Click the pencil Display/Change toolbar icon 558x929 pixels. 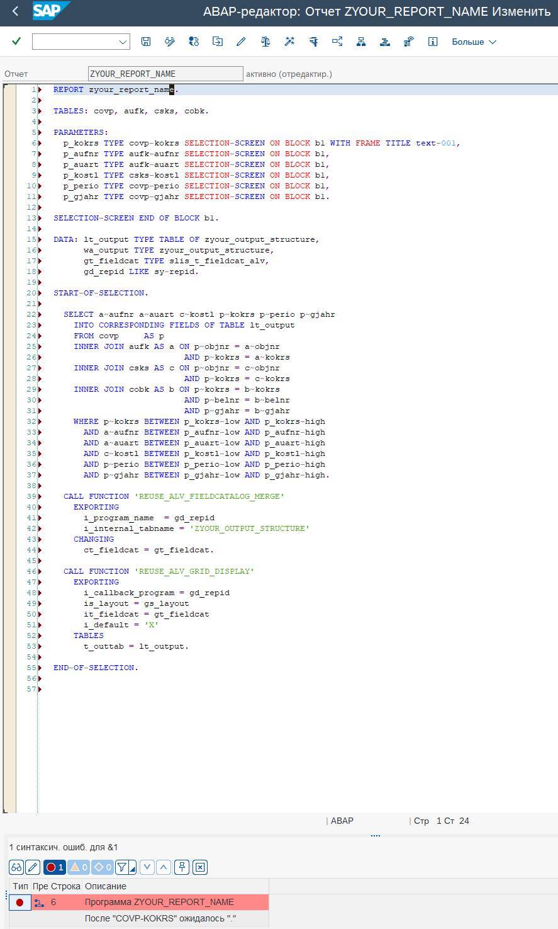coord(241,42)
